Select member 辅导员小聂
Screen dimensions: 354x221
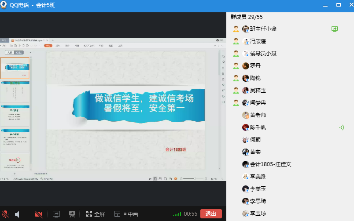click(x=263, y=54)
